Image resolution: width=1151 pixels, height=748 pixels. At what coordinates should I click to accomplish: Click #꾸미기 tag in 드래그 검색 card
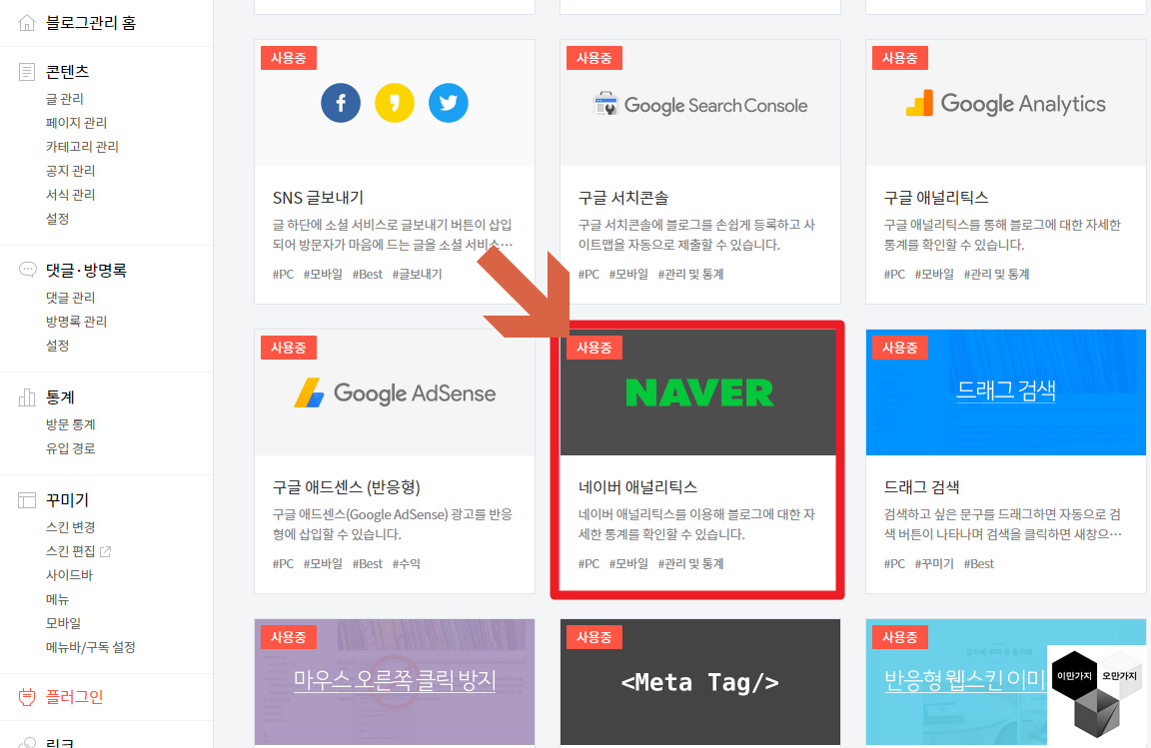tap(934, 564)
